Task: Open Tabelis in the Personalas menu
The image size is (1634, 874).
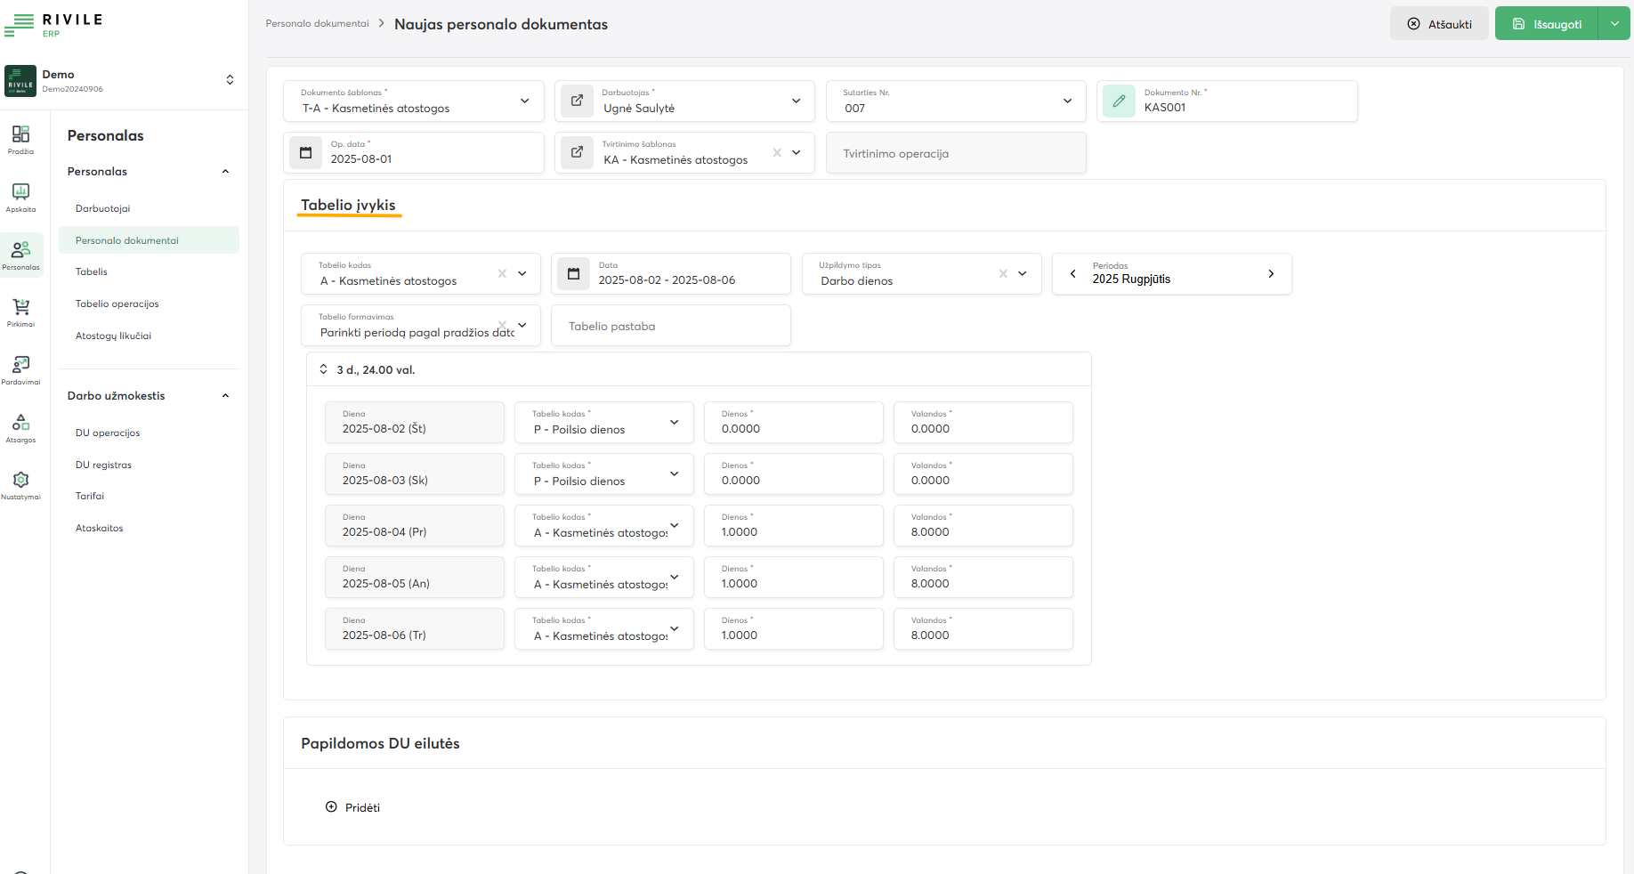Action: pos(92,272)
